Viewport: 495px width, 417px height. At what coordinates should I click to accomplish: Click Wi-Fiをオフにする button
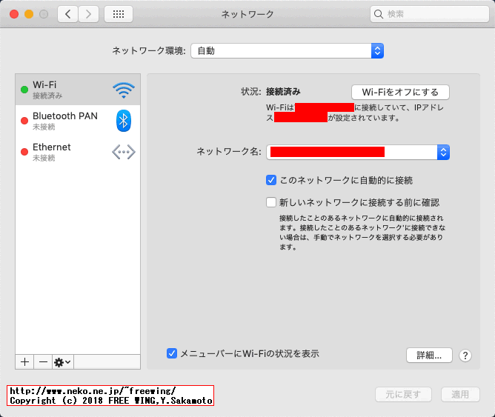[x=400, y=92]
